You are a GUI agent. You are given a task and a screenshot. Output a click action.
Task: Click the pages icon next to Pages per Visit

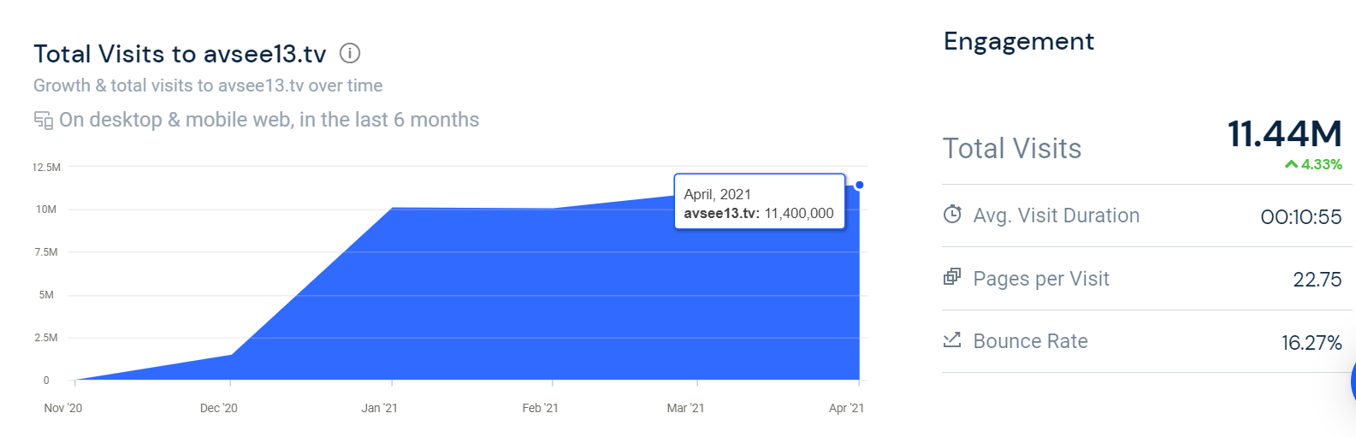click(952, 277)
